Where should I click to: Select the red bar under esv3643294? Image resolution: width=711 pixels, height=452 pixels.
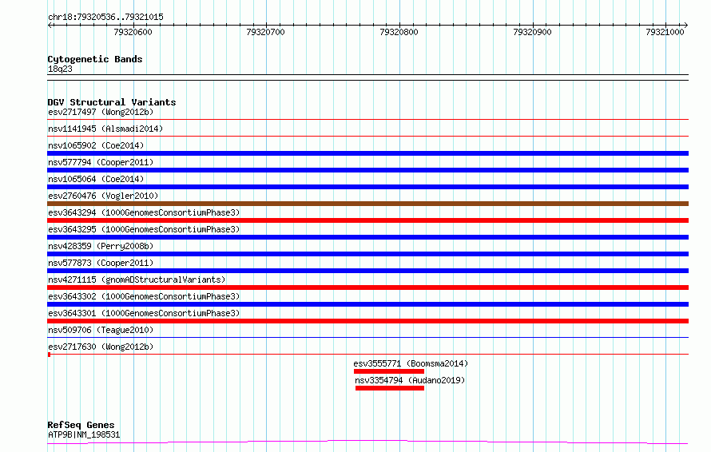pyautogui.click(x=367, y=220)
